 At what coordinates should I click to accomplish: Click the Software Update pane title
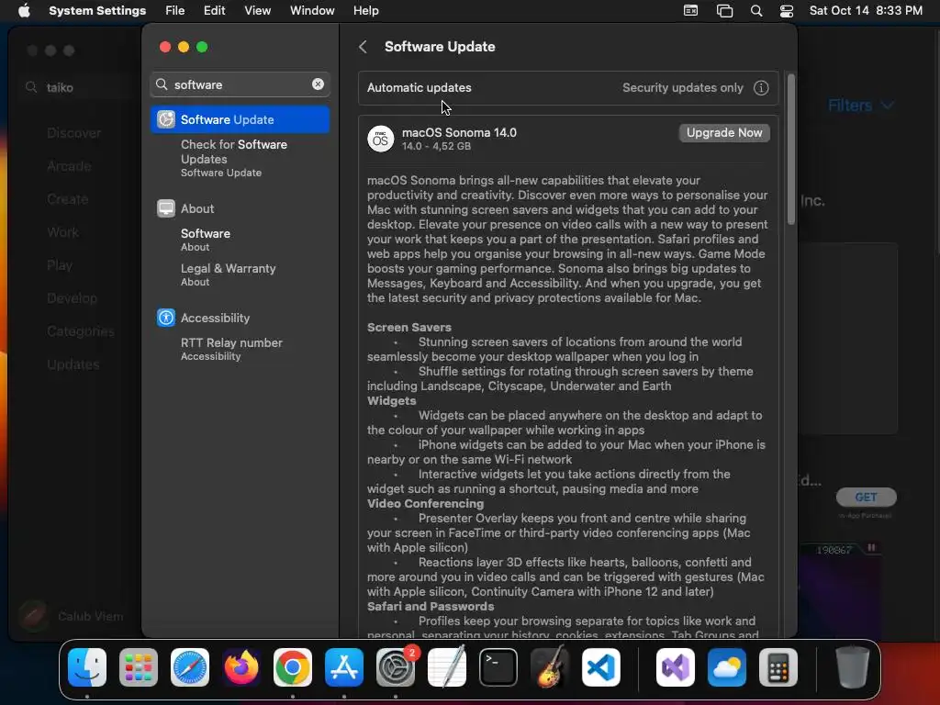(440, 47)
